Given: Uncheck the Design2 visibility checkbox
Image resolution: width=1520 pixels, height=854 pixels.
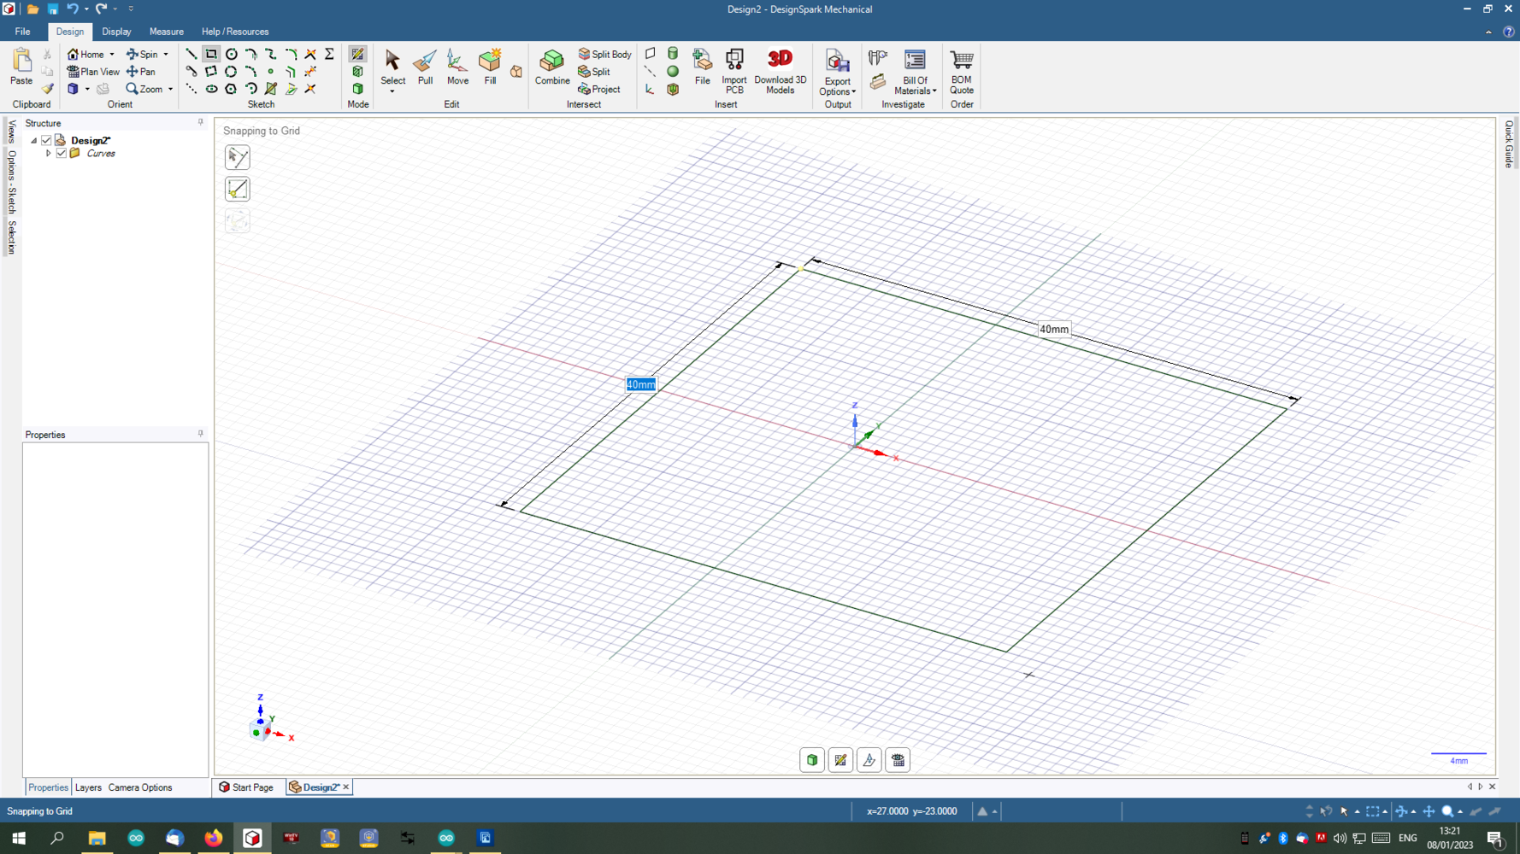Looking at the screenshot, I should coord(47,140).
